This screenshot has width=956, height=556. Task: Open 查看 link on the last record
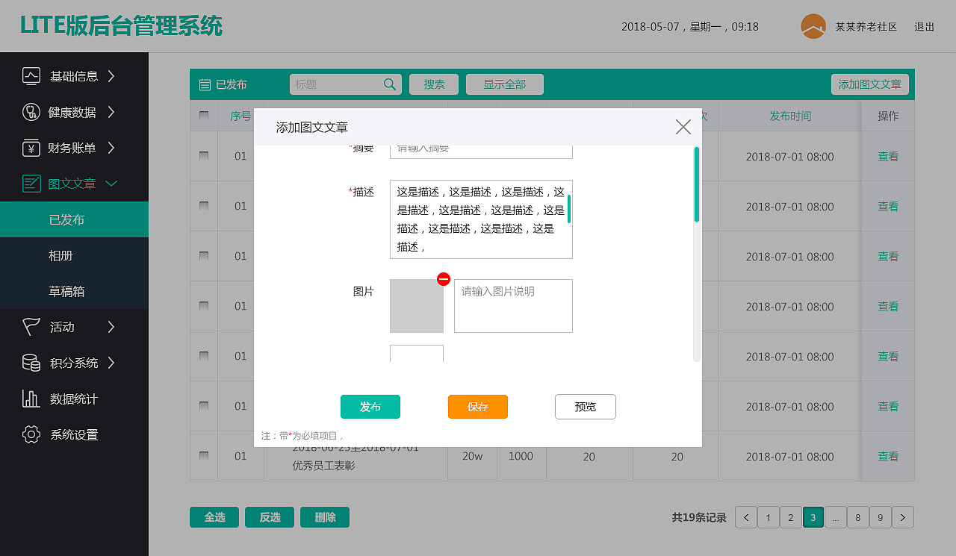tap(887, 456)
